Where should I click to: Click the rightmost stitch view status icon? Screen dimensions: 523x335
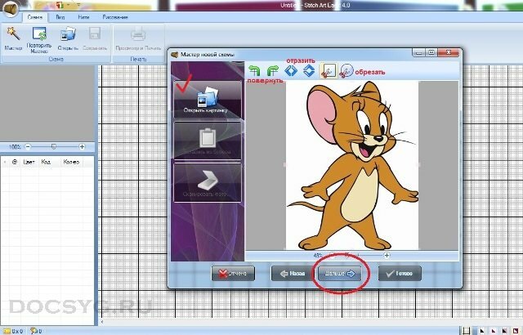click(x=516, y=331)
